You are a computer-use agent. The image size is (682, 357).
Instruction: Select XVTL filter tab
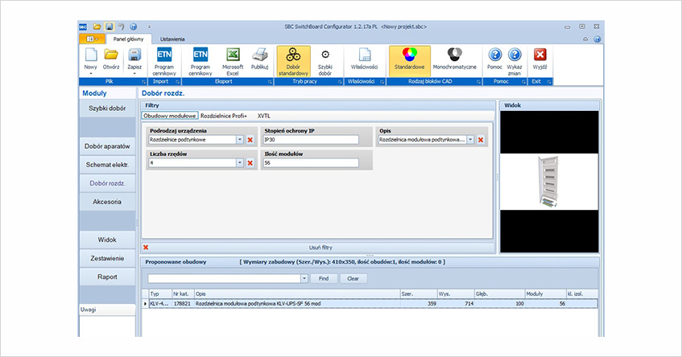click(x=263, y=116)
